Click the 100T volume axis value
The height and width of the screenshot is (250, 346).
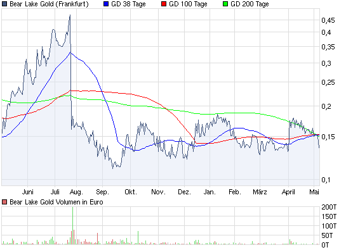pyautogui.click(x=329, y=226)
